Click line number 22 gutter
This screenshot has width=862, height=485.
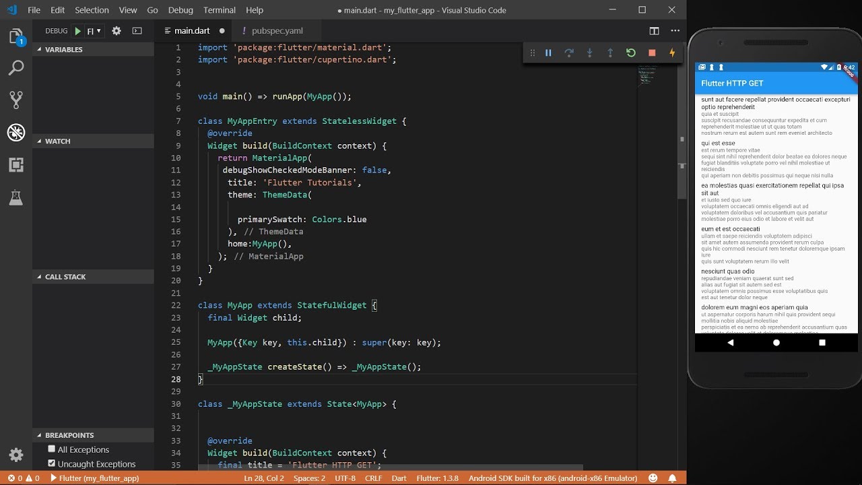176,305
